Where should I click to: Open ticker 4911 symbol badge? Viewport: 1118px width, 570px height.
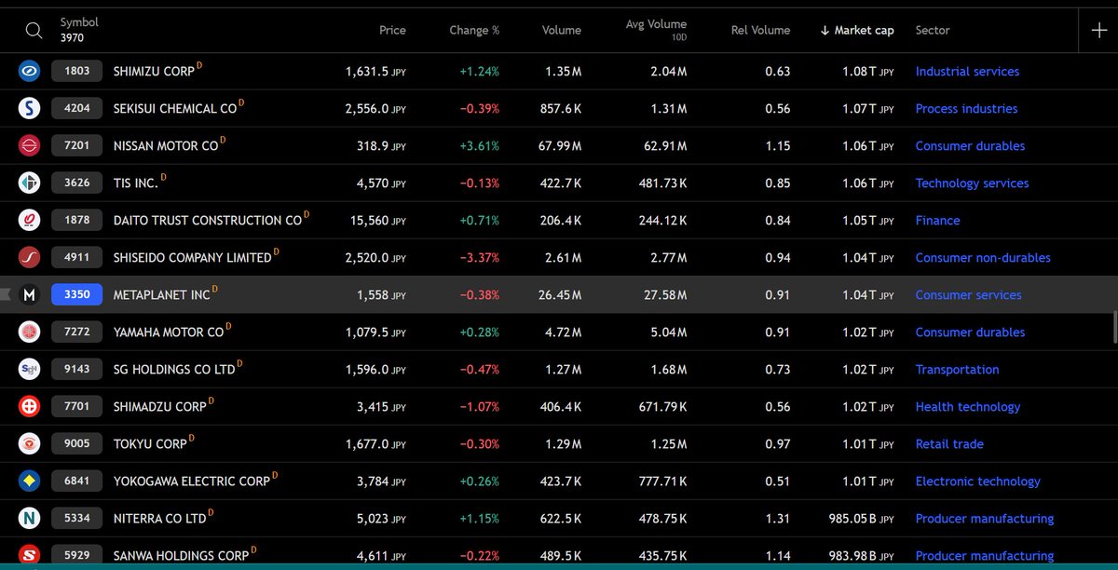click(x=76, y=257)
